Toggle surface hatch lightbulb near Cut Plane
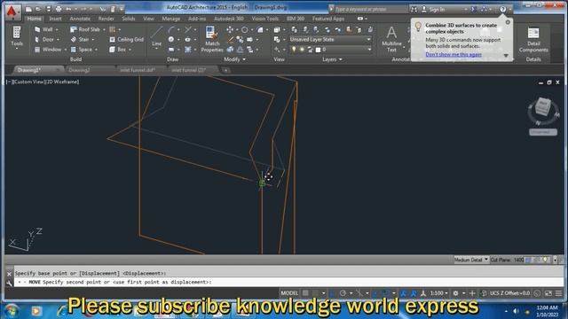The width and height of the screenshot is (568, 319). (x=546, y=260)
